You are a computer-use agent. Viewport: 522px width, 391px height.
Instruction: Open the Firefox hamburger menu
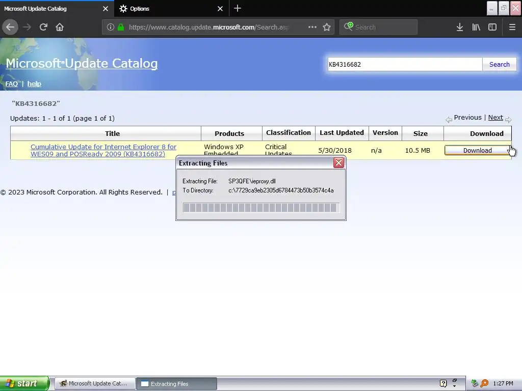(512, 27)
